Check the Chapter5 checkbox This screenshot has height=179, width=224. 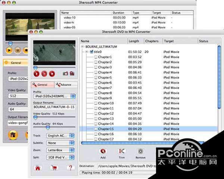(96, 78)
